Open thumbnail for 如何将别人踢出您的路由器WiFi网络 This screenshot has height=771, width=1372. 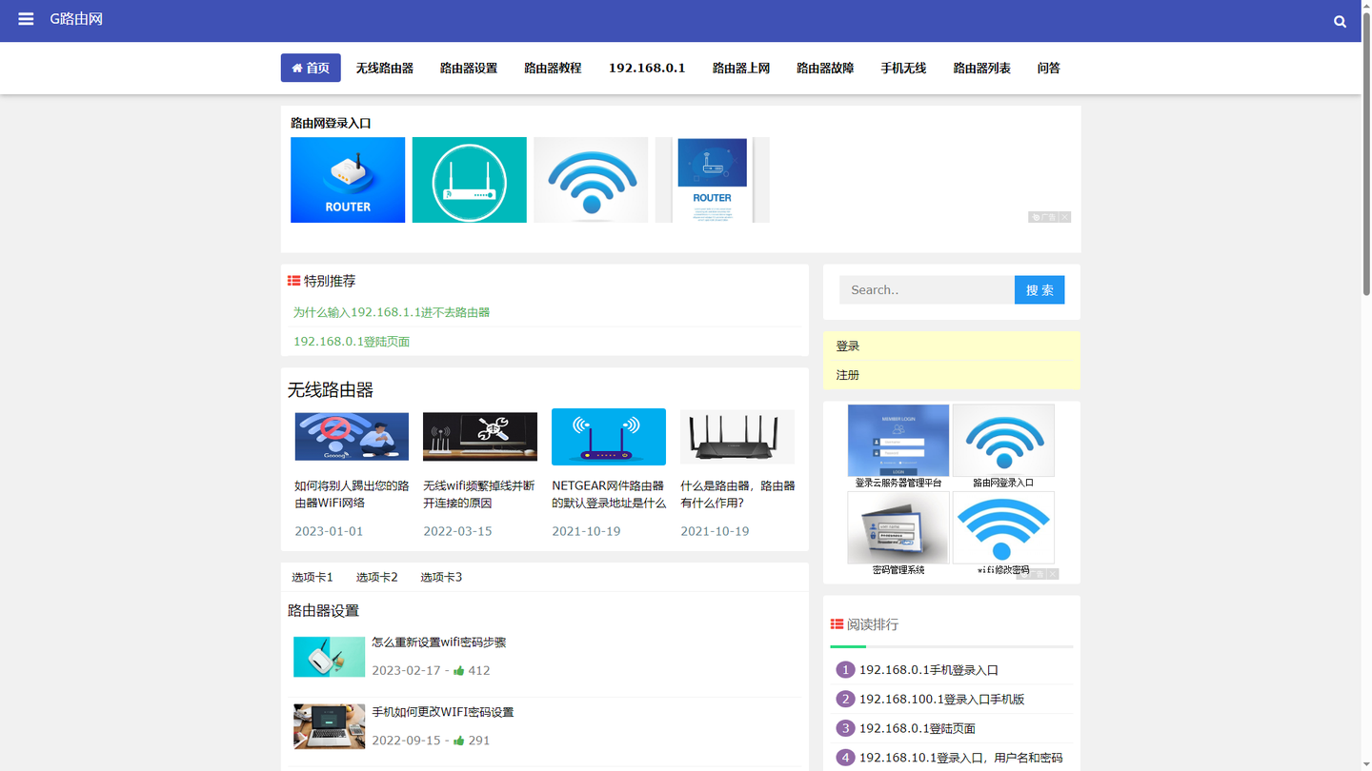(352, 437)
